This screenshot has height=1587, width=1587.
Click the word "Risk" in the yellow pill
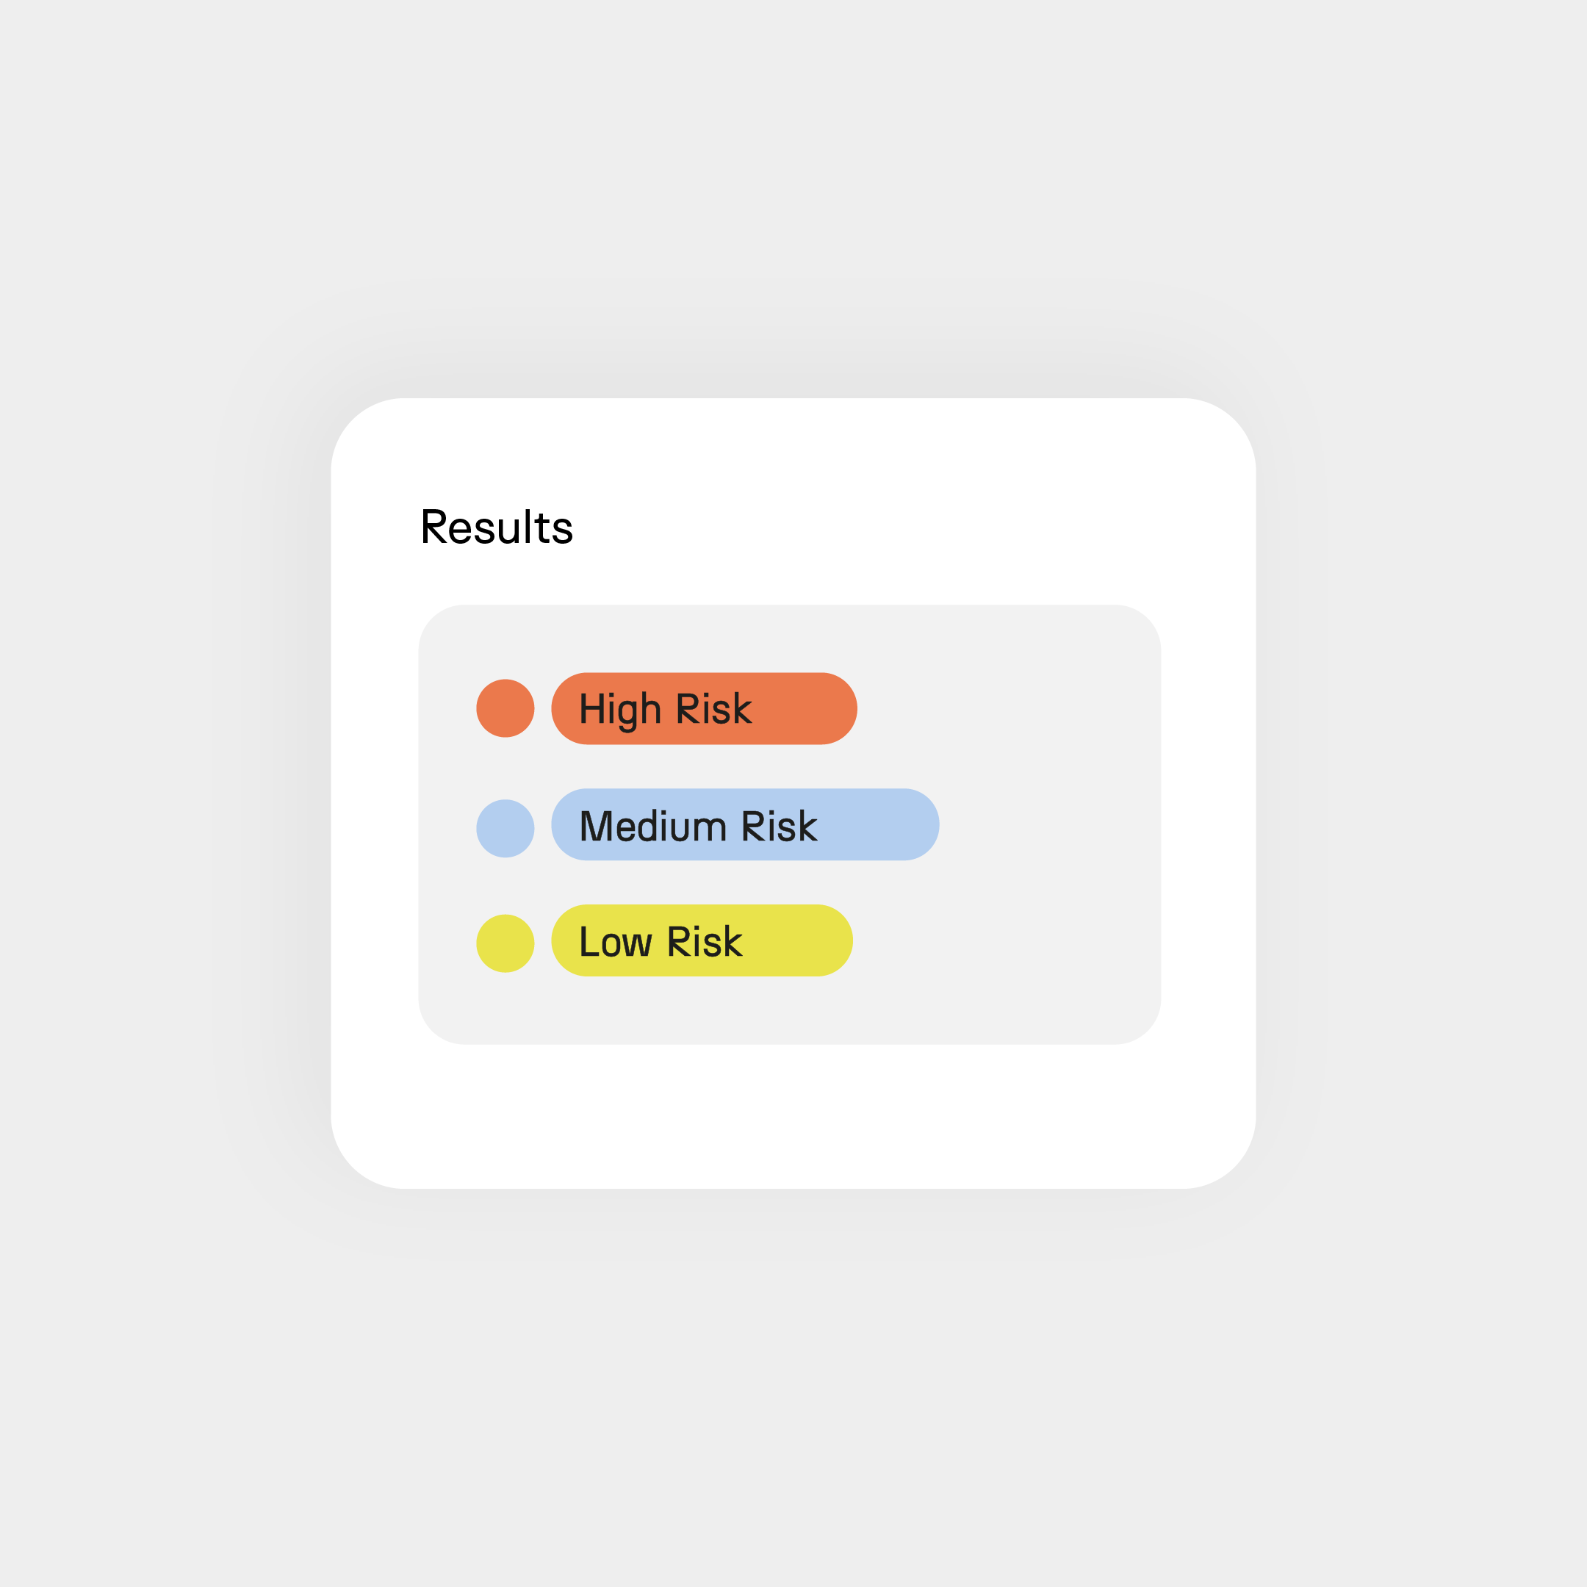705,942
